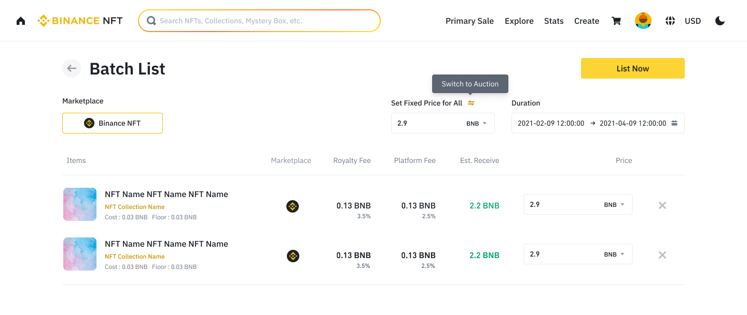This screenshot has width=747, height=315.
Task: Select Binance NFT marketplace option
Action: coord(113,123)
